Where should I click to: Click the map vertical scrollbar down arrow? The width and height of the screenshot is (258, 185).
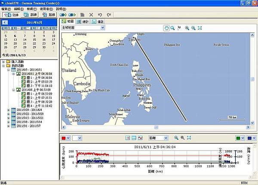click(252, 123)
